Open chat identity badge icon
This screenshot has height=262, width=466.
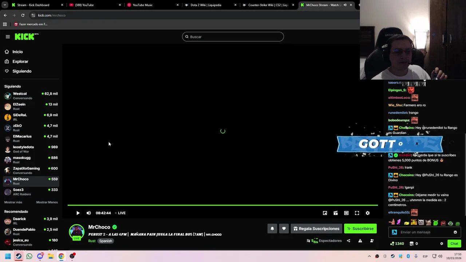click(394, 232)
